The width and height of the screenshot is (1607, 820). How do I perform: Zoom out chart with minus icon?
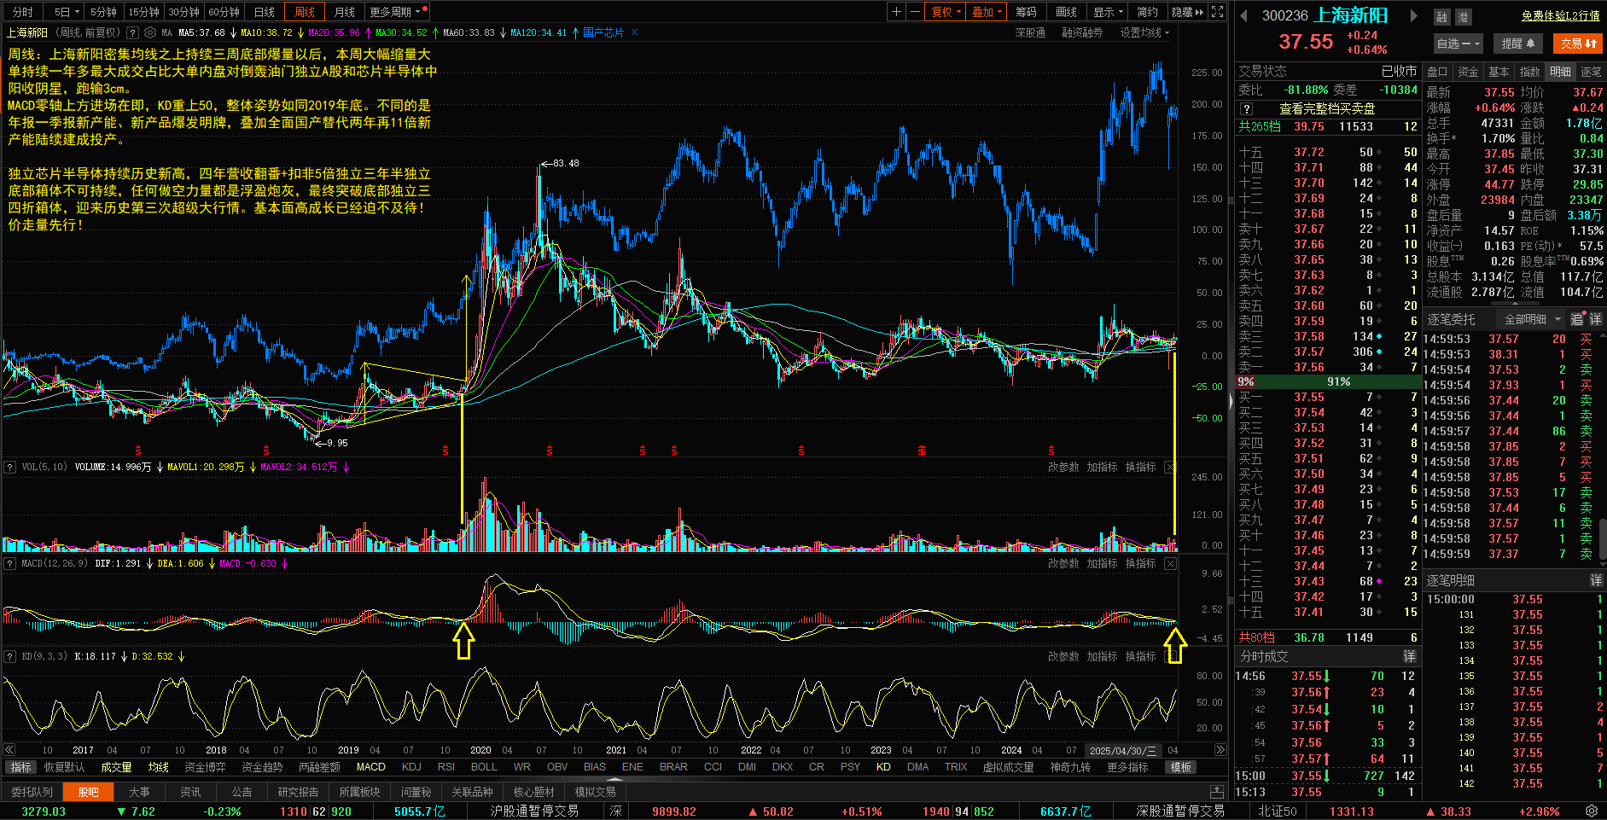click(x=915, y=12)
